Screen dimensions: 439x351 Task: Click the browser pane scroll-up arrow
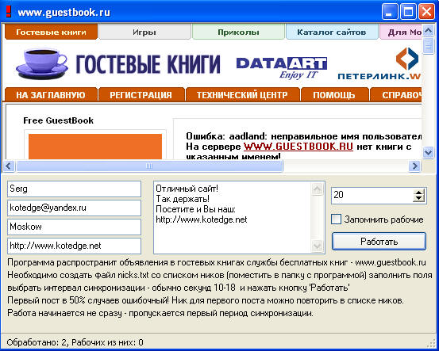point(428,30)
